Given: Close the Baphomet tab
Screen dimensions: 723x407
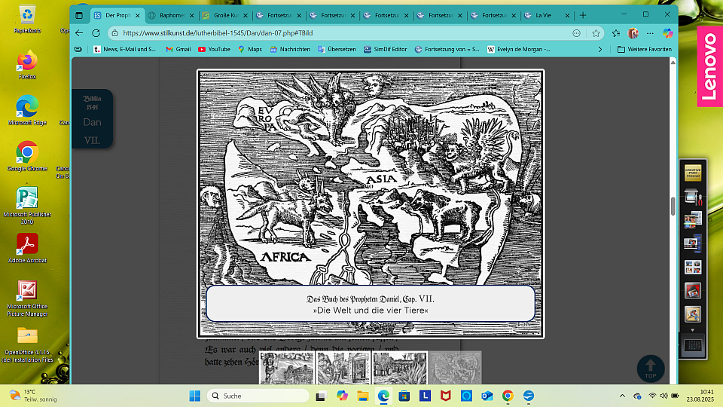Looking at the screenshot, I should click(192, 15).
